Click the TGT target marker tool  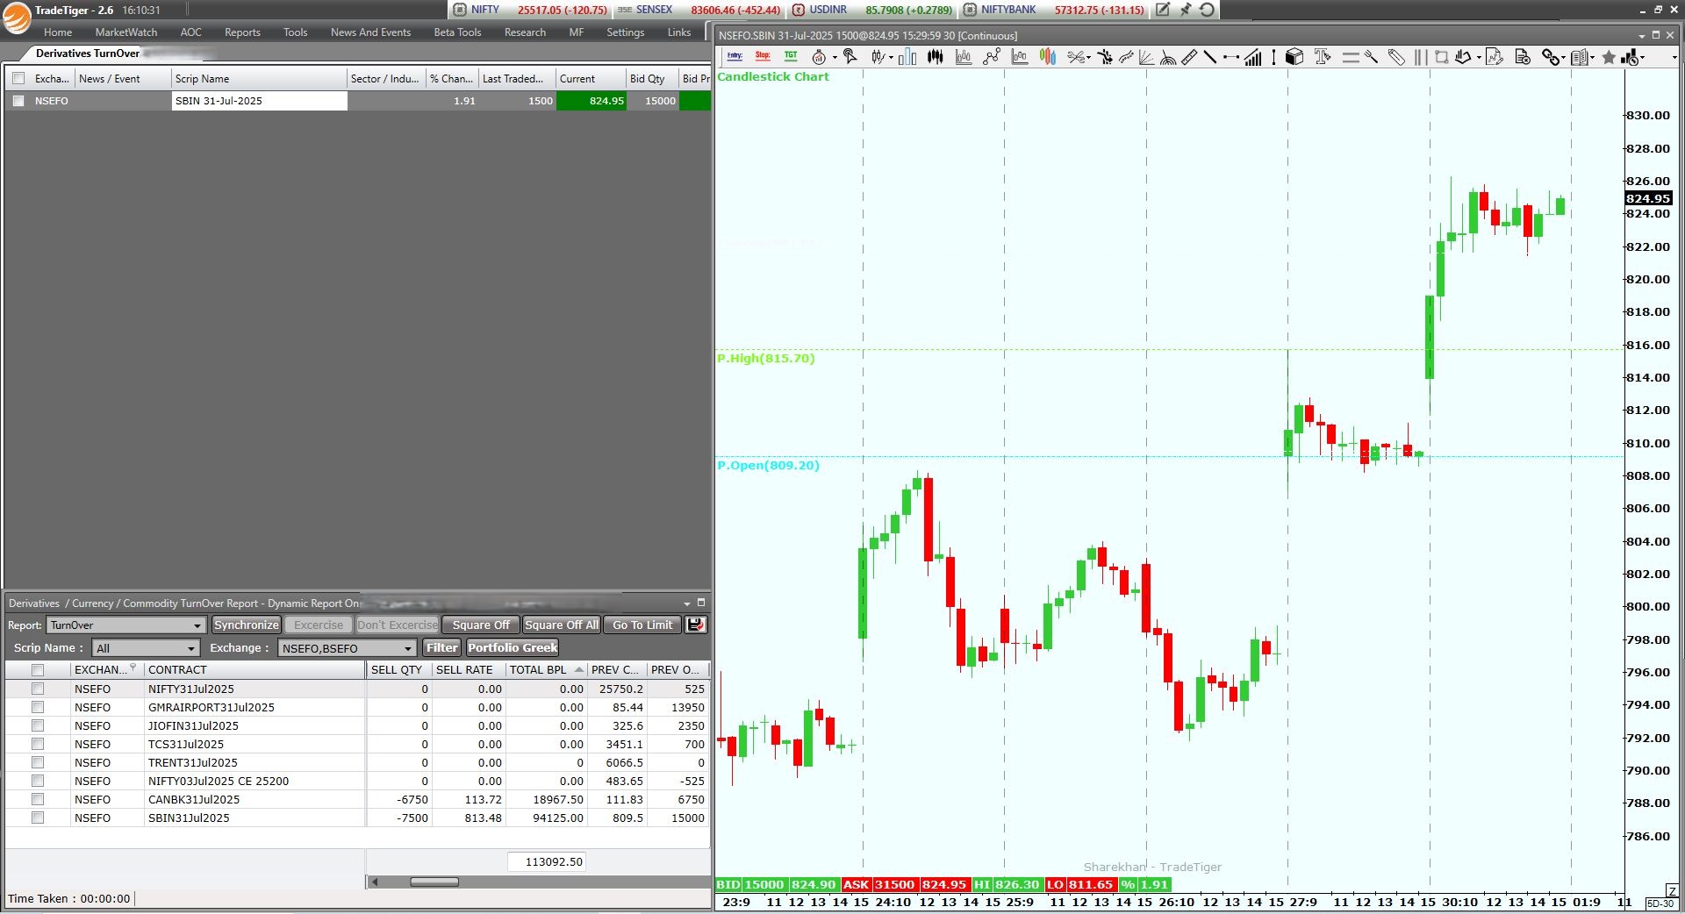pyautogui.click(x=791, y=57)
